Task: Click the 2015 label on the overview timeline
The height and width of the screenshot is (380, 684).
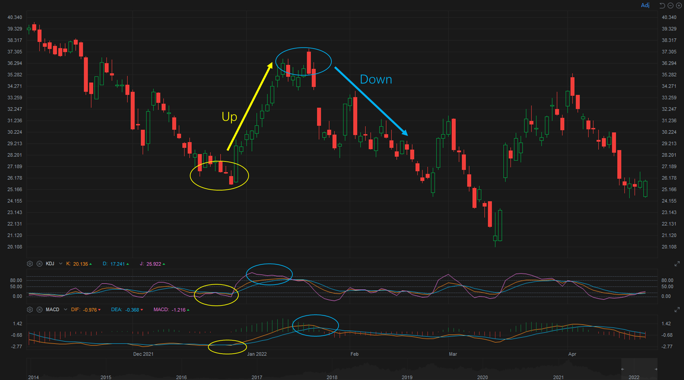Action: 106,377
